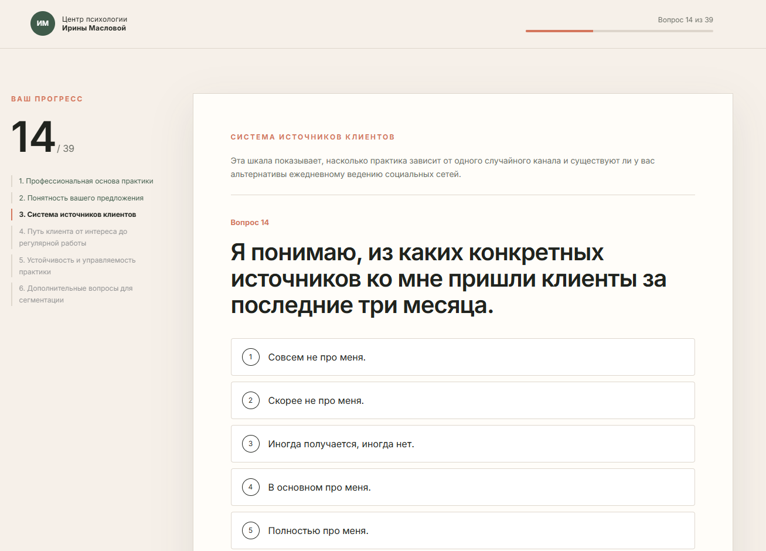The image size is (766, 551).
Task: Select answer 'Скорее не про меня.'
Action: 463,400
